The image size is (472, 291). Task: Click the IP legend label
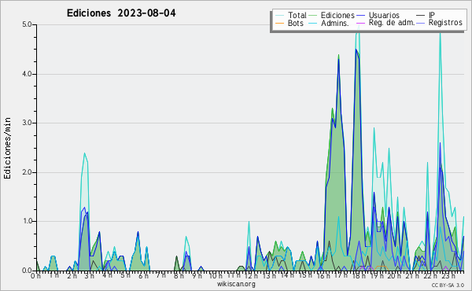click(432, 15)
